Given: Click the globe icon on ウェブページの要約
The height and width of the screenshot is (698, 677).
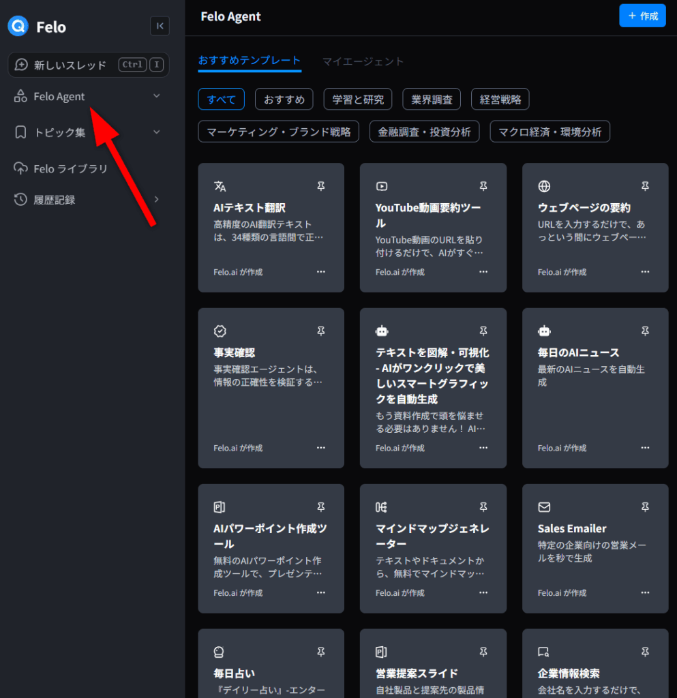Looking at the screenshot, I should pos(544,186).
